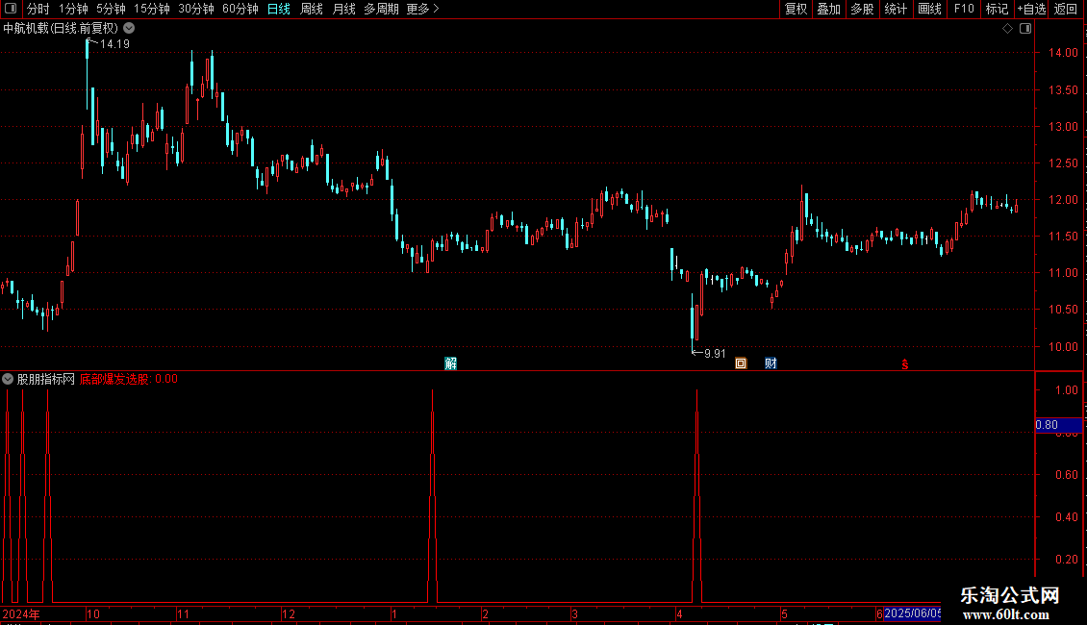Click the 财 financial report marker
This screenshot has width=1087, height=625.
point(771,363)
